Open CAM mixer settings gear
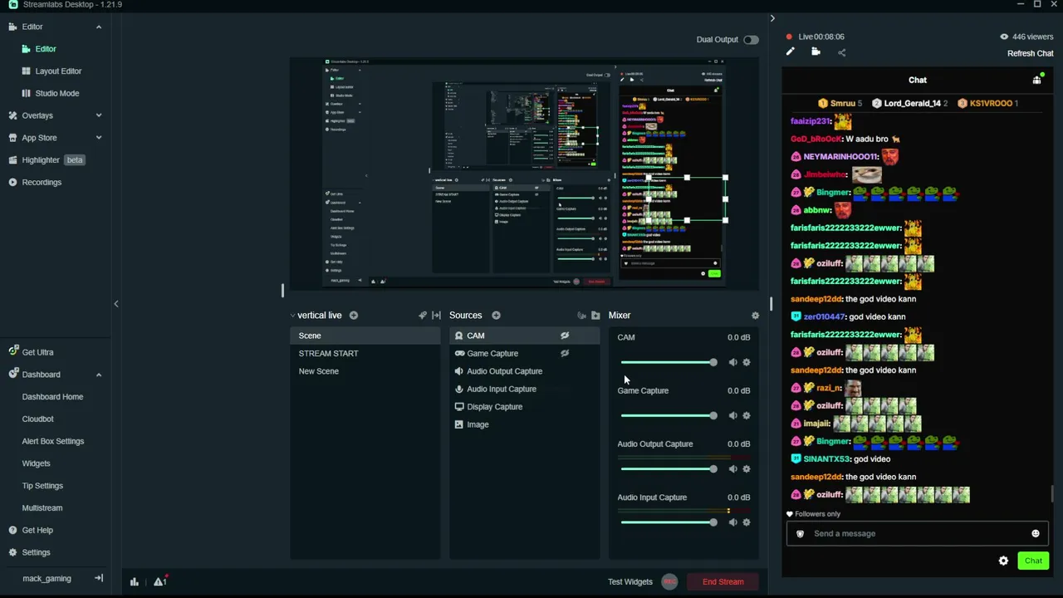The width and height of the screenshot is (1063, 598). [747, 362]
